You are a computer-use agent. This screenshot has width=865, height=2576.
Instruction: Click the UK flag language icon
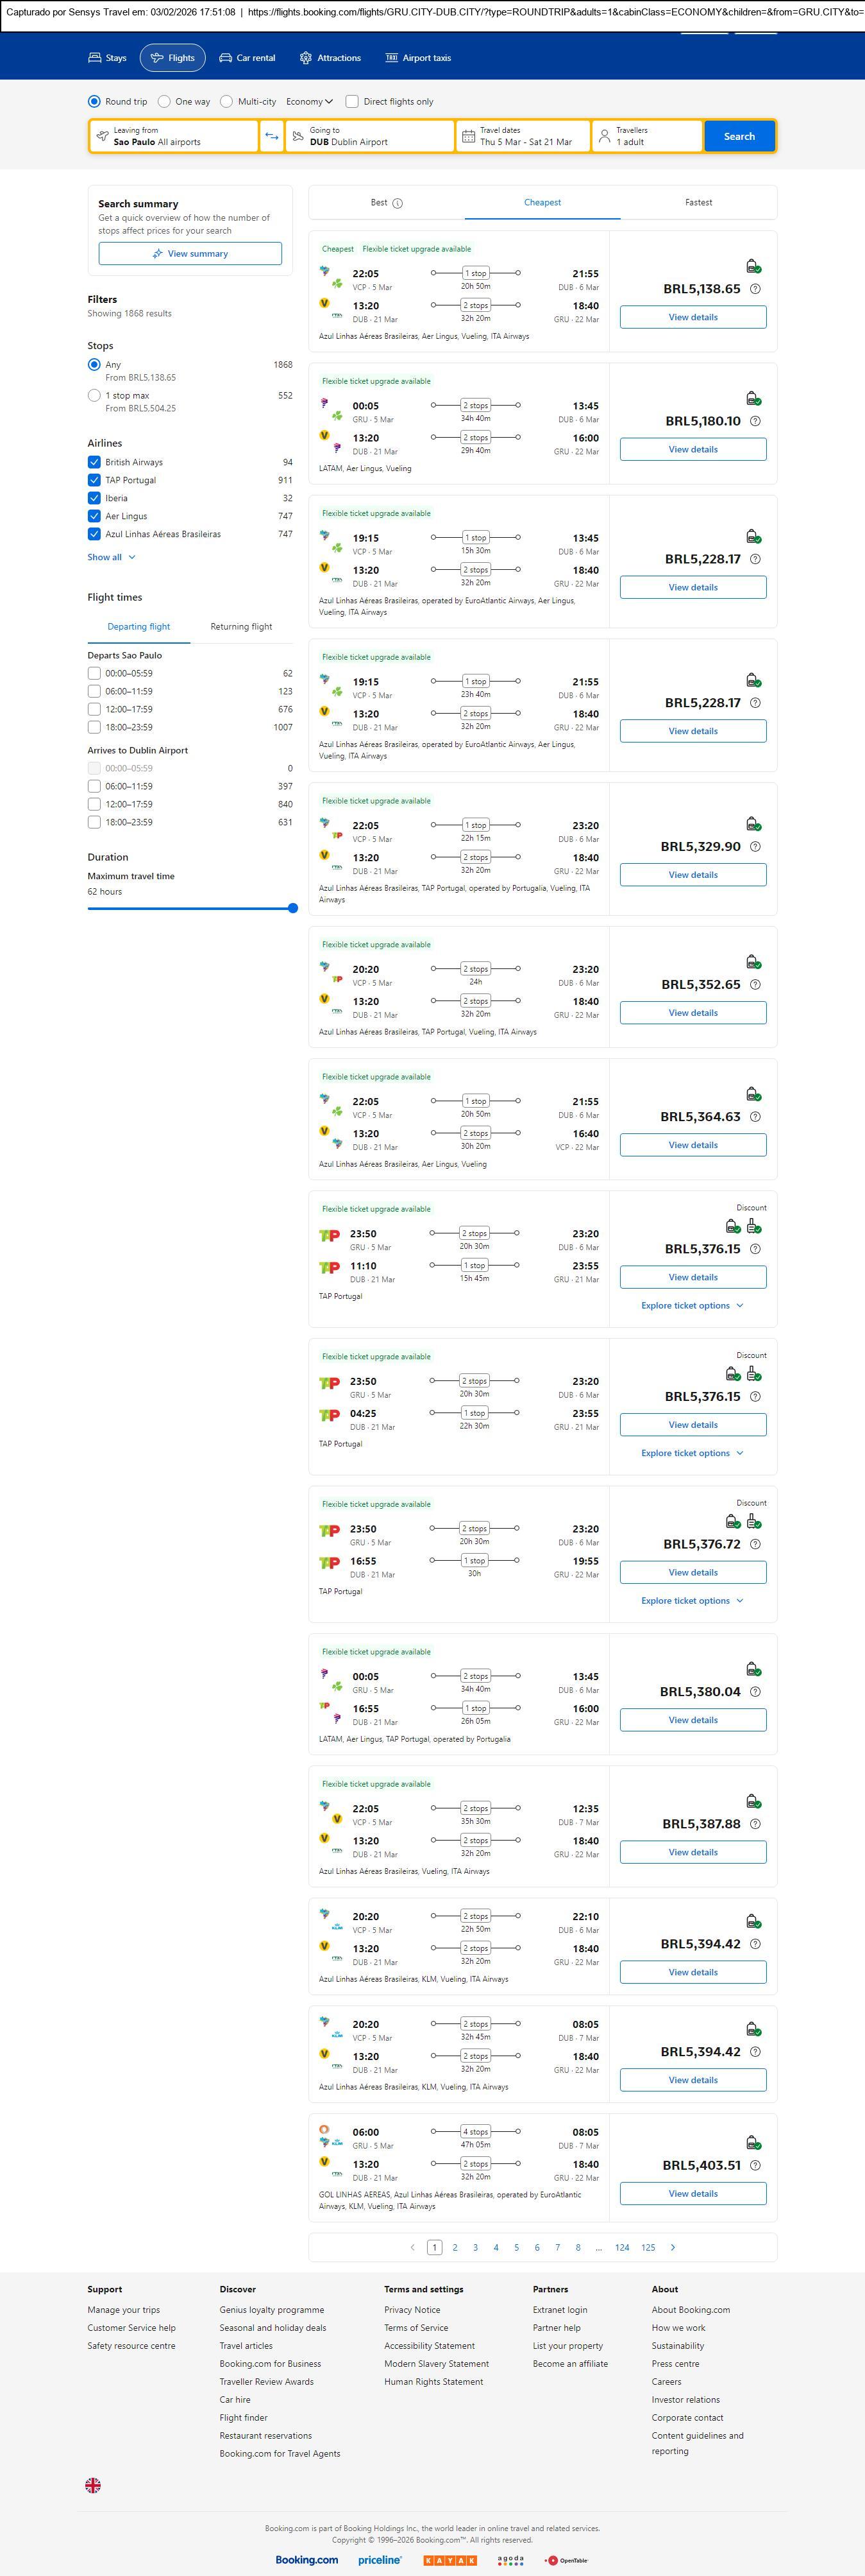[93, 2485]
